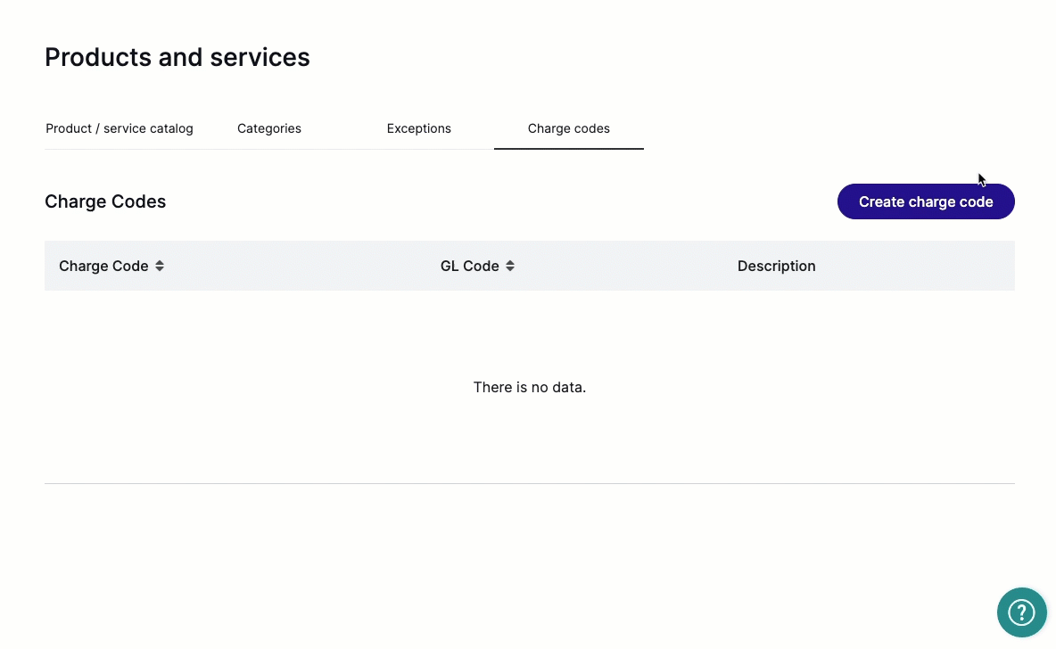Click Create charge code button
The height and width of the screenshot is (649, 1056).
click(x=926, y=201)
